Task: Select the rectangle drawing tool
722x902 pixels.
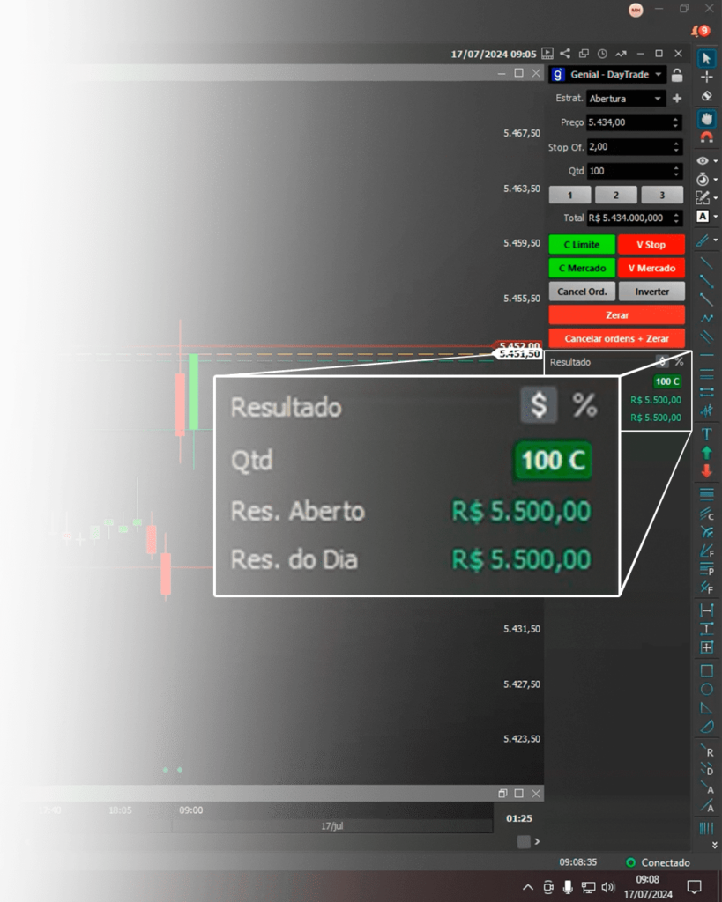Action: 706,670
